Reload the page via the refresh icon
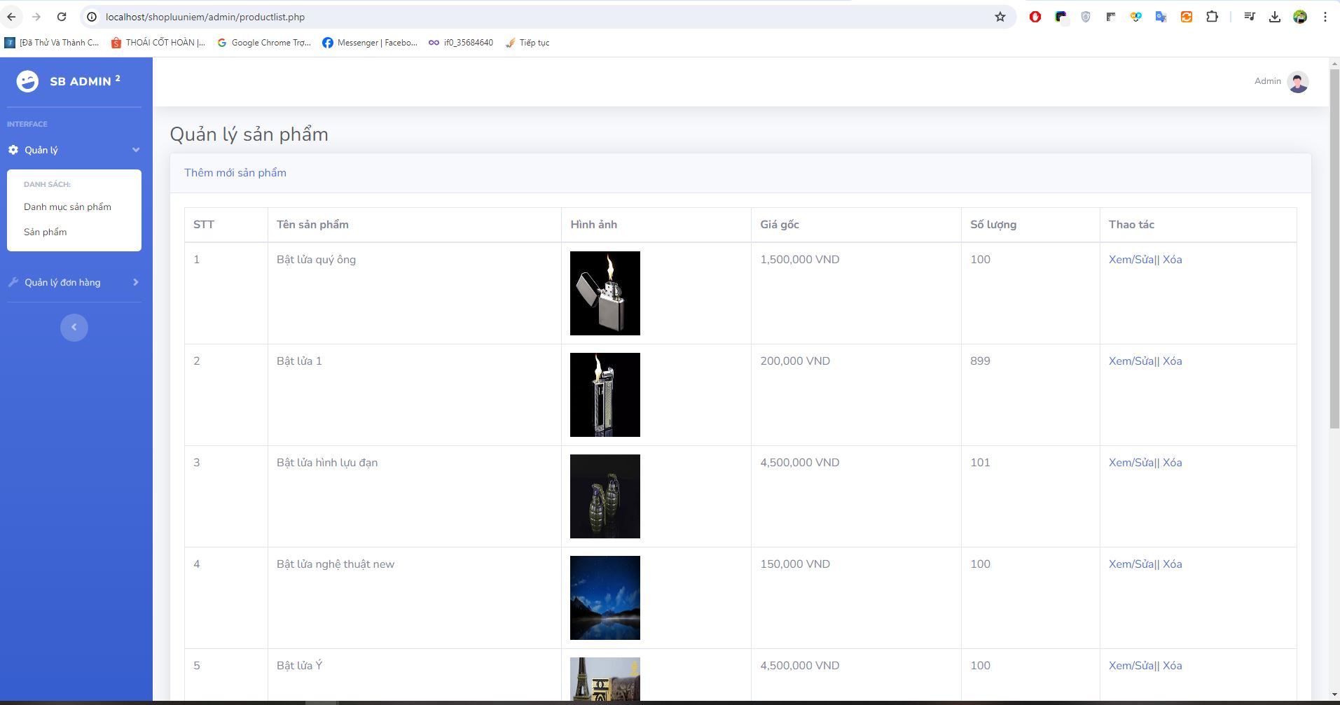Image resolution: width=1340 pixels, height=705 pixels. [62, 17]
